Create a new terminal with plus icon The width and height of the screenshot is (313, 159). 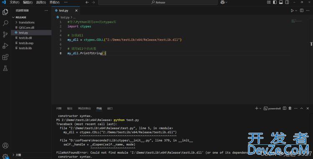(257, 109)
